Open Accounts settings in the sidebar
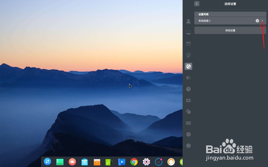The width and height of the screenshot is (268, 167). pos(188,21)
